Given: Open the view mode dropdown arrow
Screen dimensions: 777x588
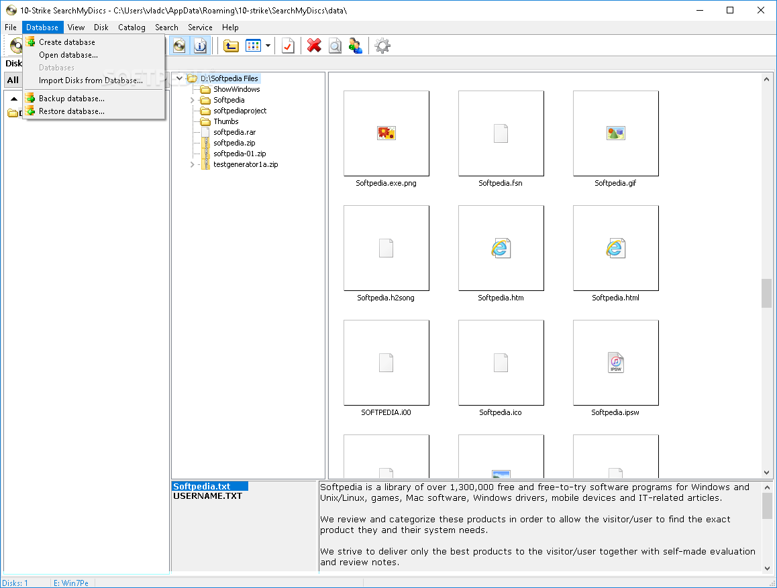Looking at the screenshot, I should 268,46.
